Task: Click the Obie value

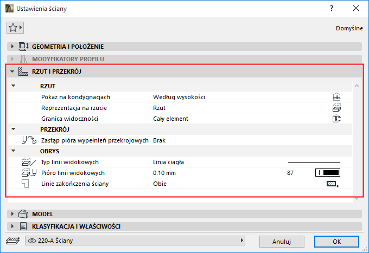Action: pos(160,184)
